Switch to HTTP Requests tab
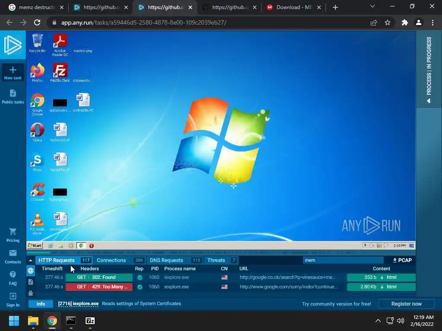The height and width of the screenshot is (331, 442). (x=64, y=260)
